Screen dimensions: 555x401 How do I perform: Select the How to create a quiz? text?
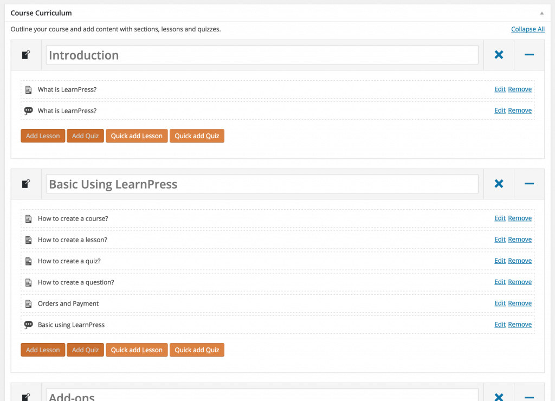(69, 261)
